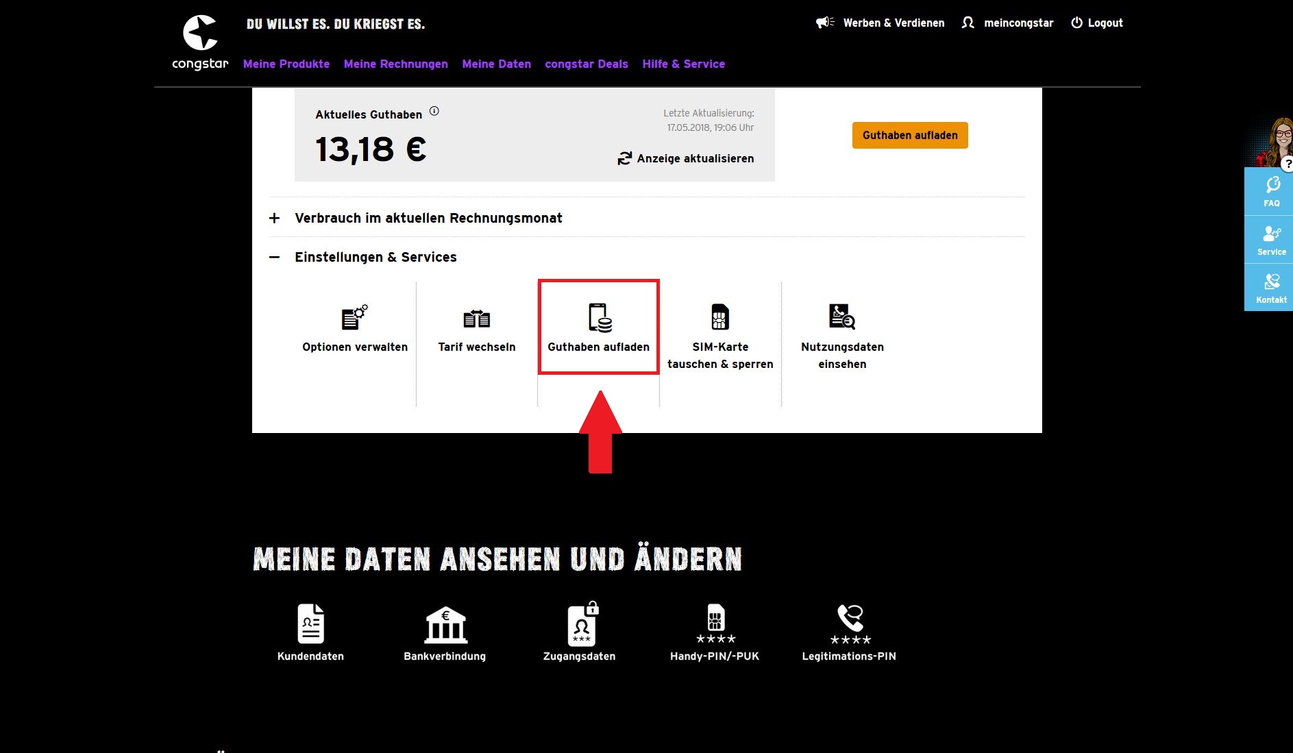The image size is (1293, 753).
Task: Expand Verbrauch im aktuellen Rechnungsmonat section
Action: (x=428, y=218)
